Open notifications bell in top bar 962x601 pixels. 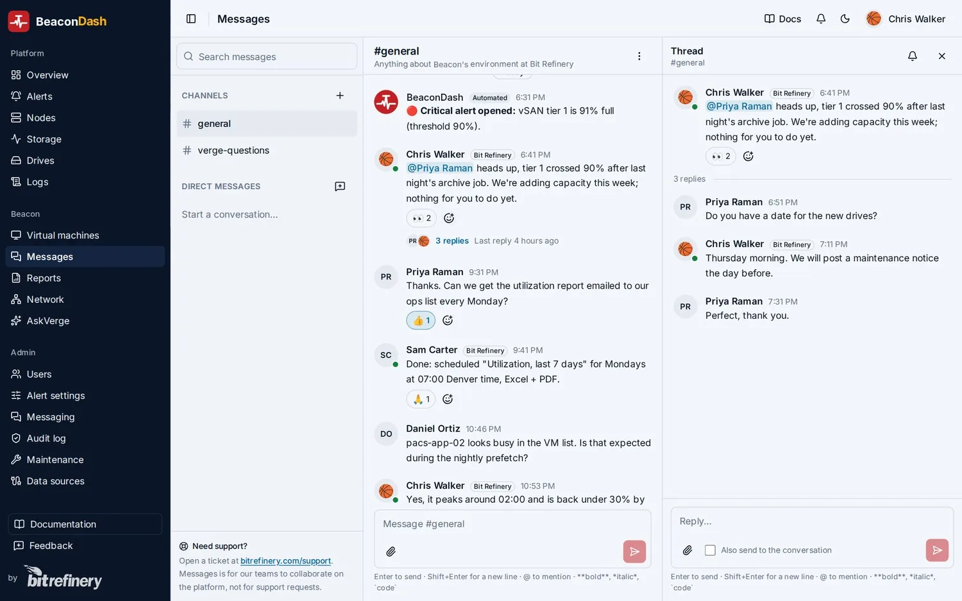click(821, 19)
